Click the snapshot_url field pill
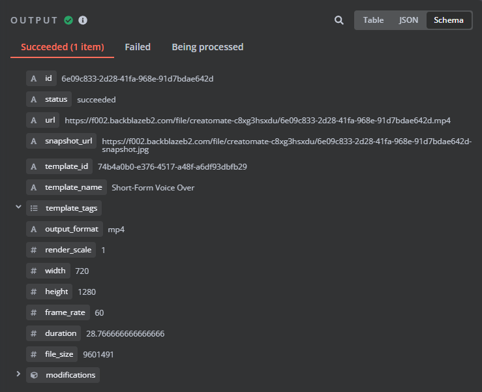 (61, 141)
